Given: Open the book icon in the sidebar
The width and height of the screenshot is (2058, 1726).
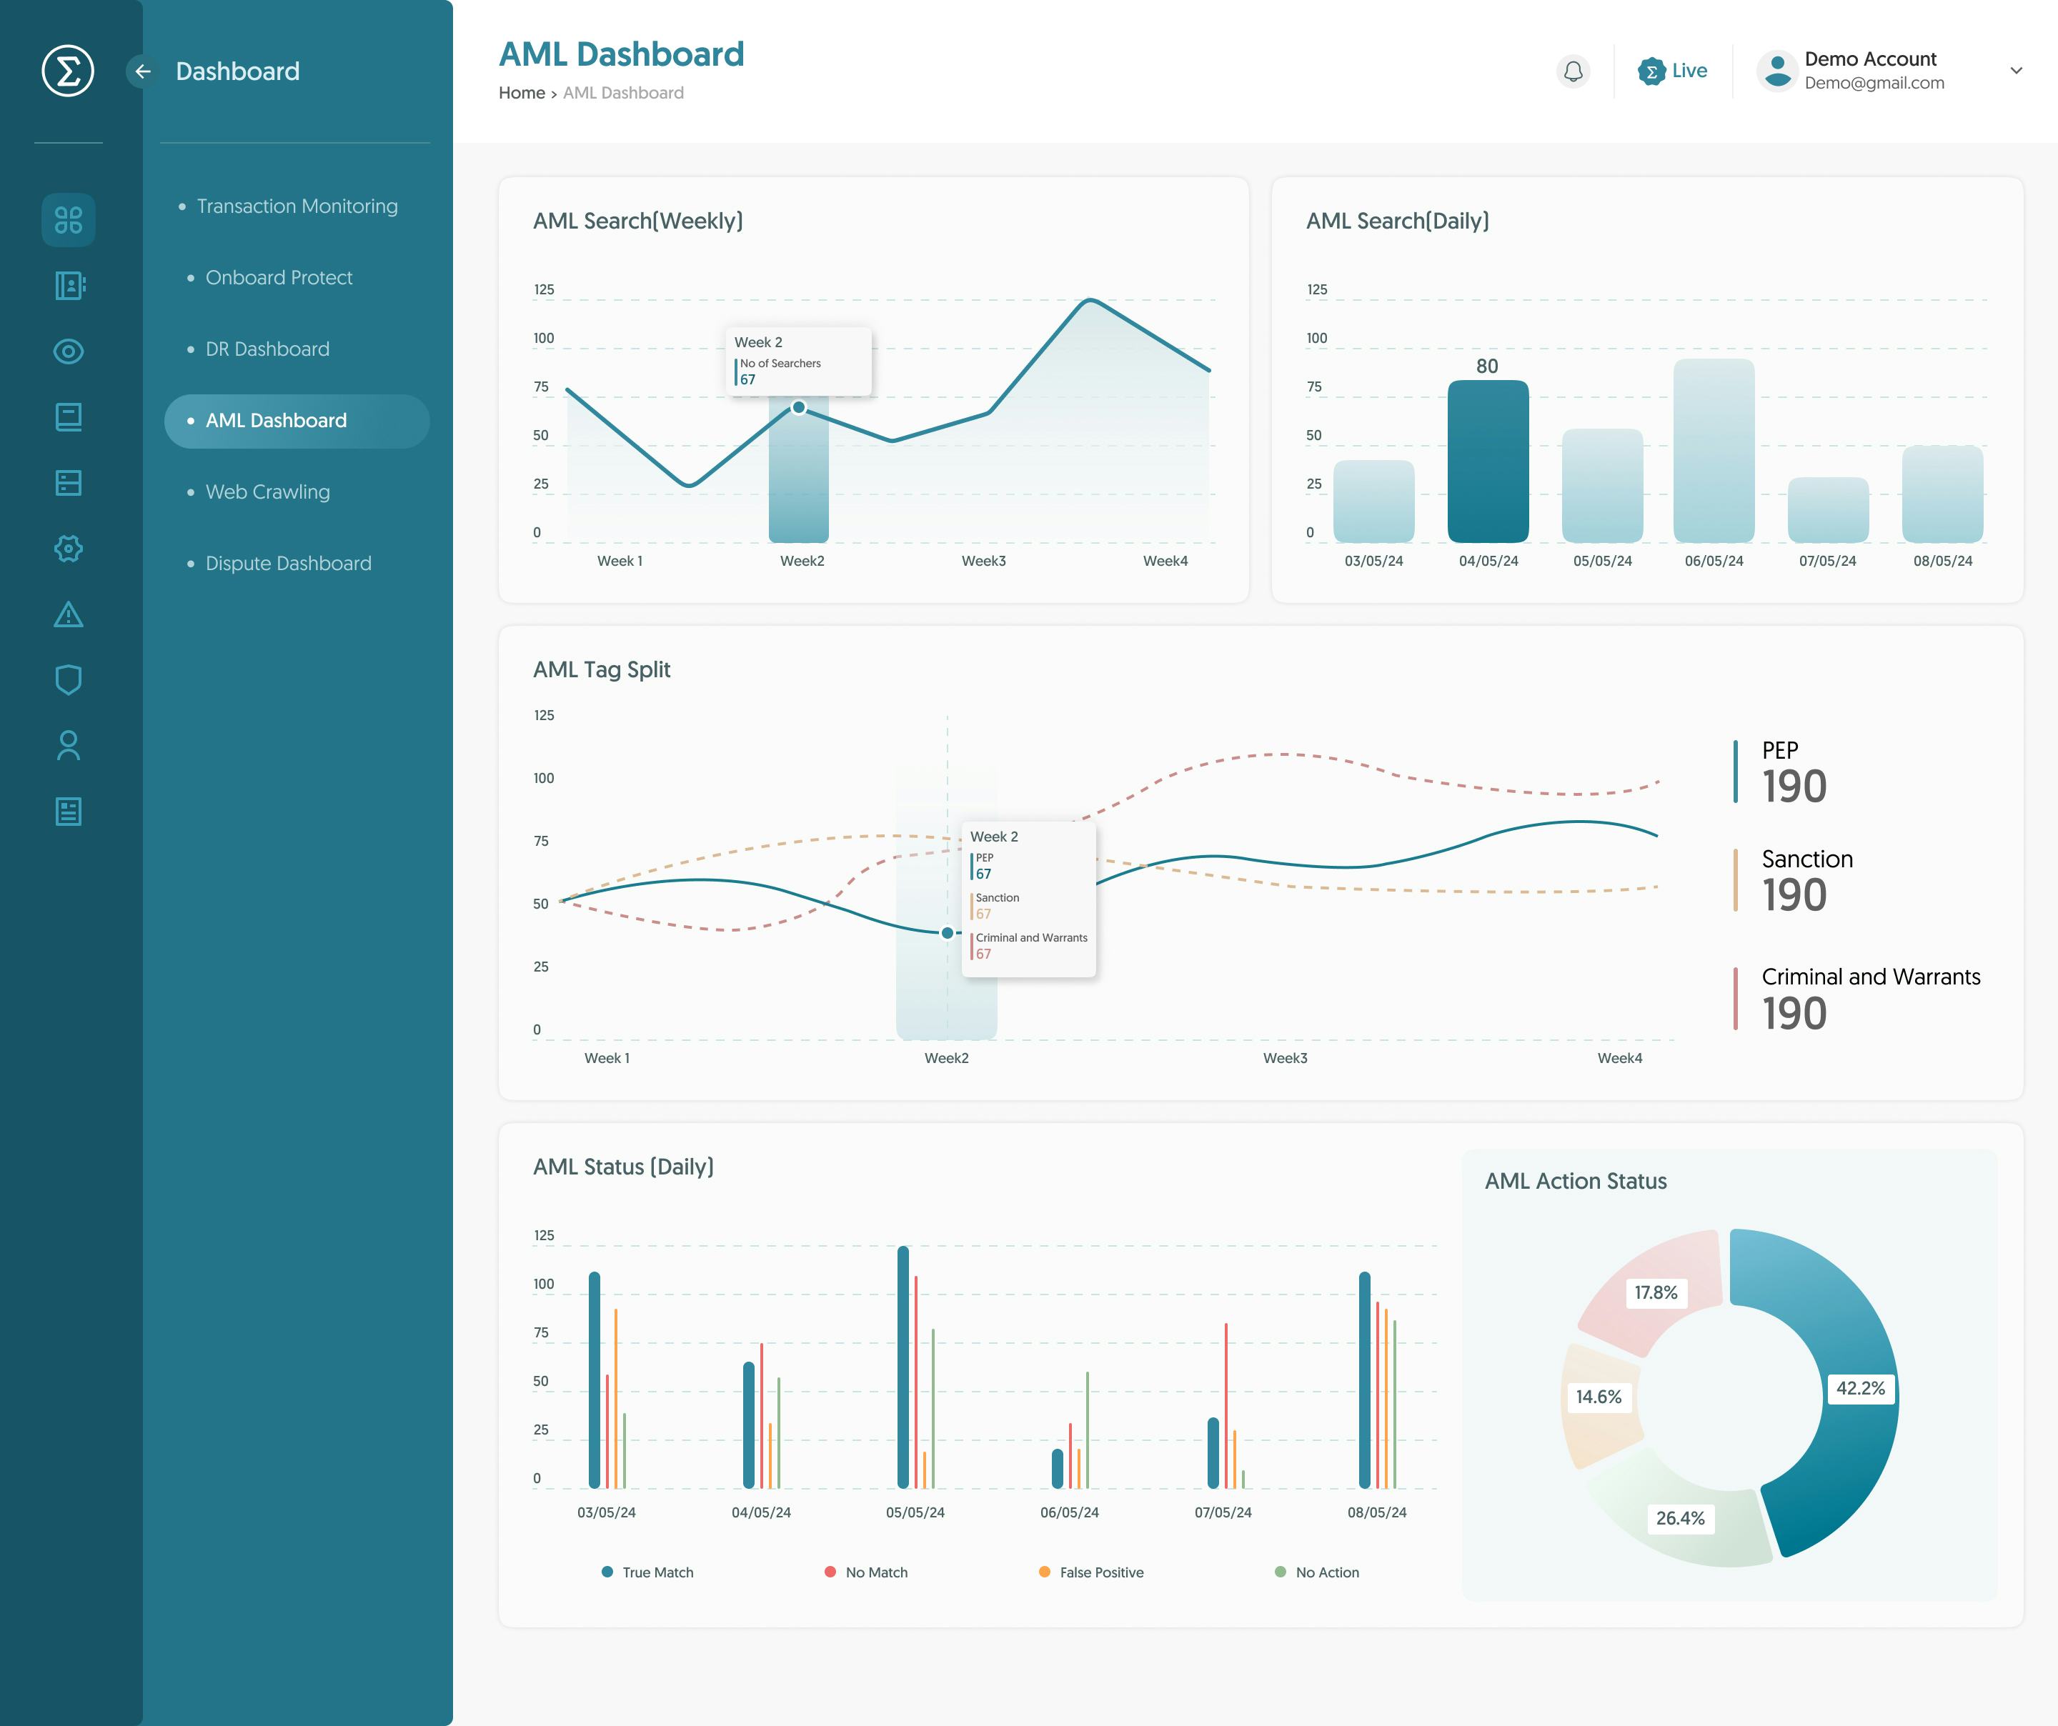Looking at the screenshot, I should pos(69,417).
